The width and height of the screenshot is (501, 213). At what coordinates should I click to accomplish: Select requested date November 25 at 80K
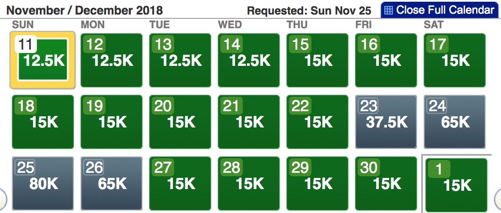pos(42,183)
